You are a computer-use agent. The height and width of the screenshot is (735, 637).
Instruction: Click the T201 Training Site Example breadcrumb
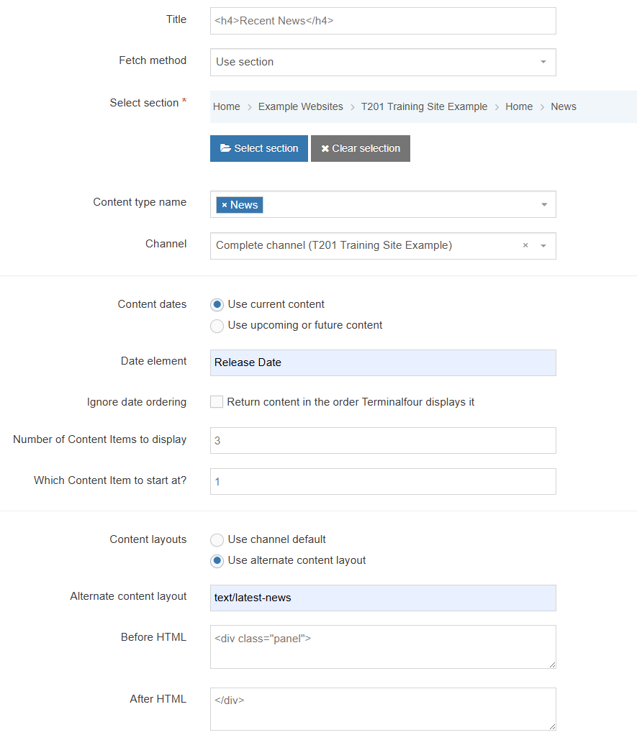(x=424, y=106)
